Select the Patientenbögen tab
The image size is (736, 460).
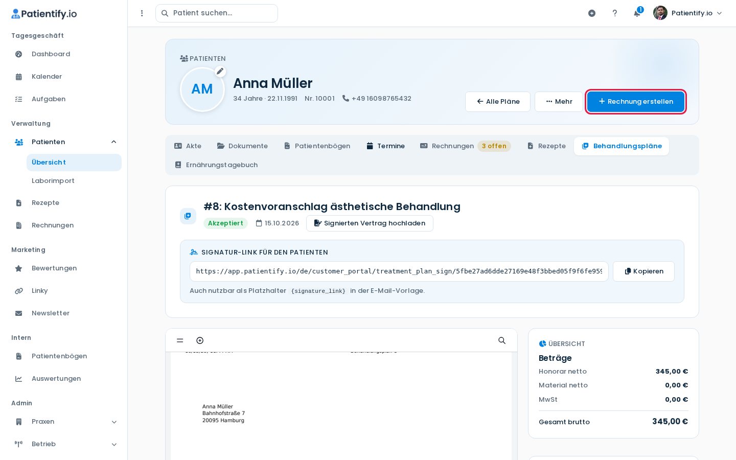point(317,146)
